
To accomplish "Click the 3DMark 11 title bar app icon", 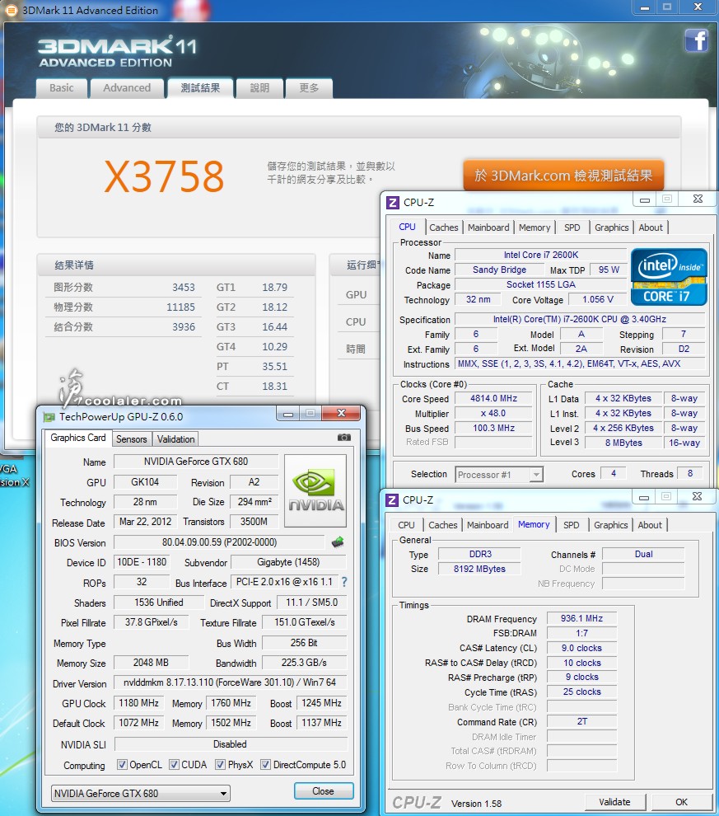I will click(10, 10).
